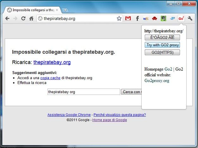Open 'Home page di Google' link
Screen dimensions: 198x148
110,120
